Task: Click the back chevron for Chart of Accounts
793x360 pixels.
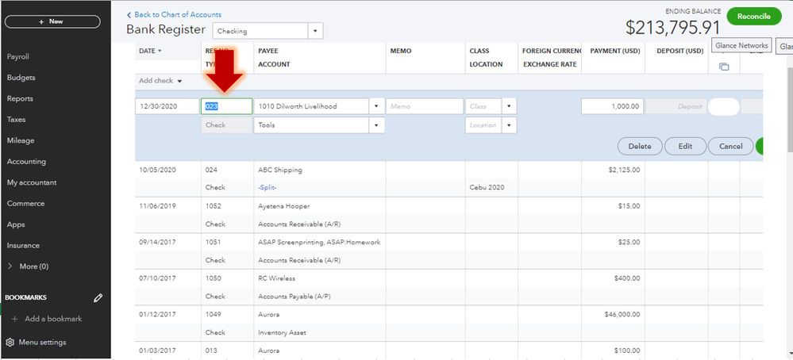Action: pos(129,15)
